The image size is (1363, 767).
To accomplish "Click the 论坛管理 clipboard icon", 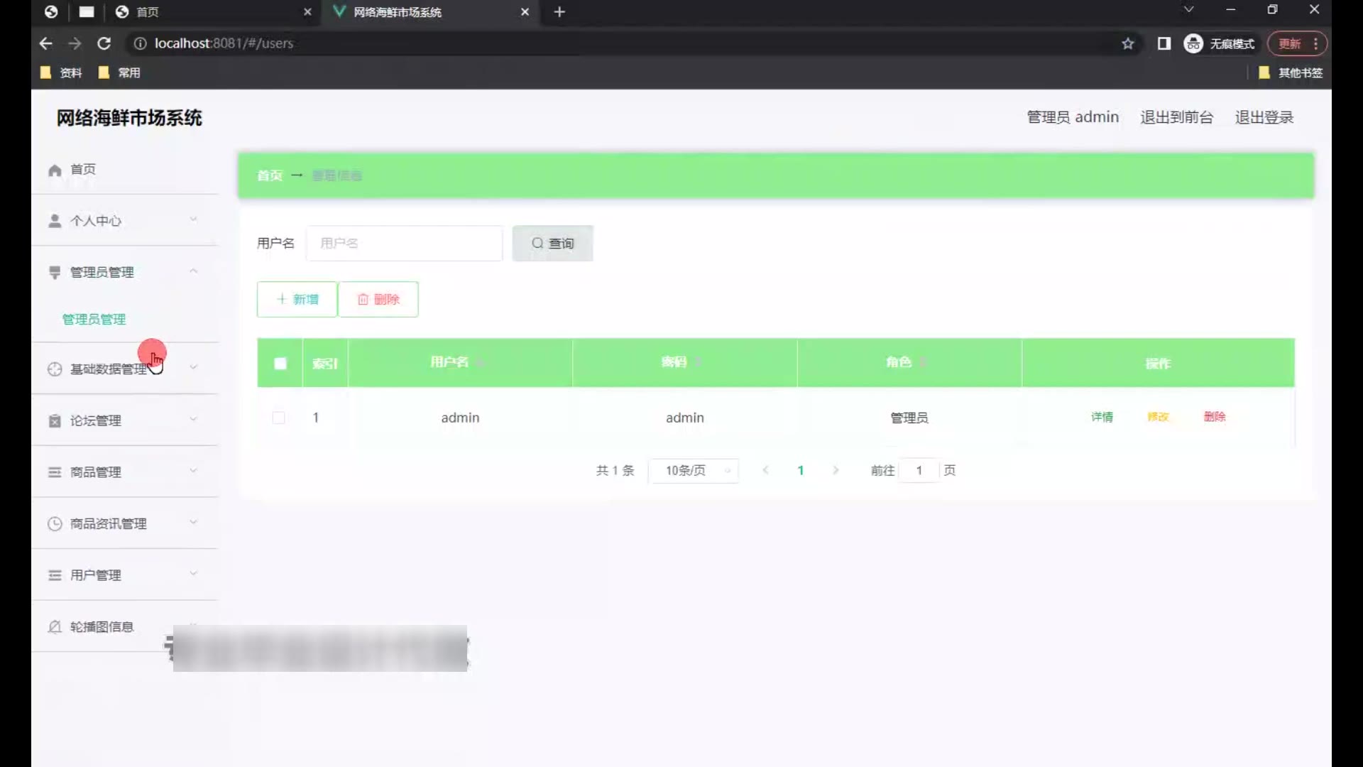I will pyautogui.click(x=55, y=421).
